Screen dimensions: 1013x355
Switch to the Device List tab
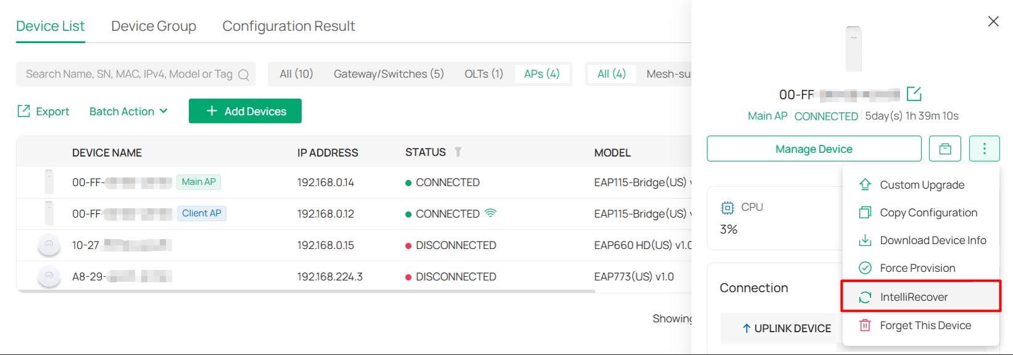point(51,26)
